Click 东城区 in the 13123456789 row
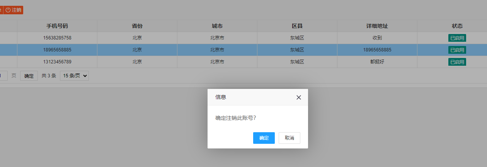 click(x=297, y=62)
